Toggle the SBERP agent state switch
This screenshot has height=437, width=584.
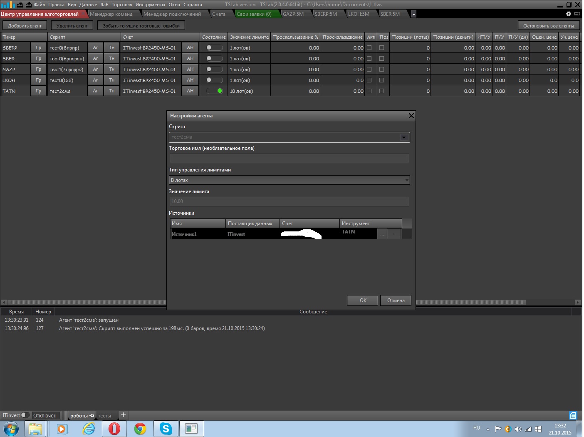214,48
